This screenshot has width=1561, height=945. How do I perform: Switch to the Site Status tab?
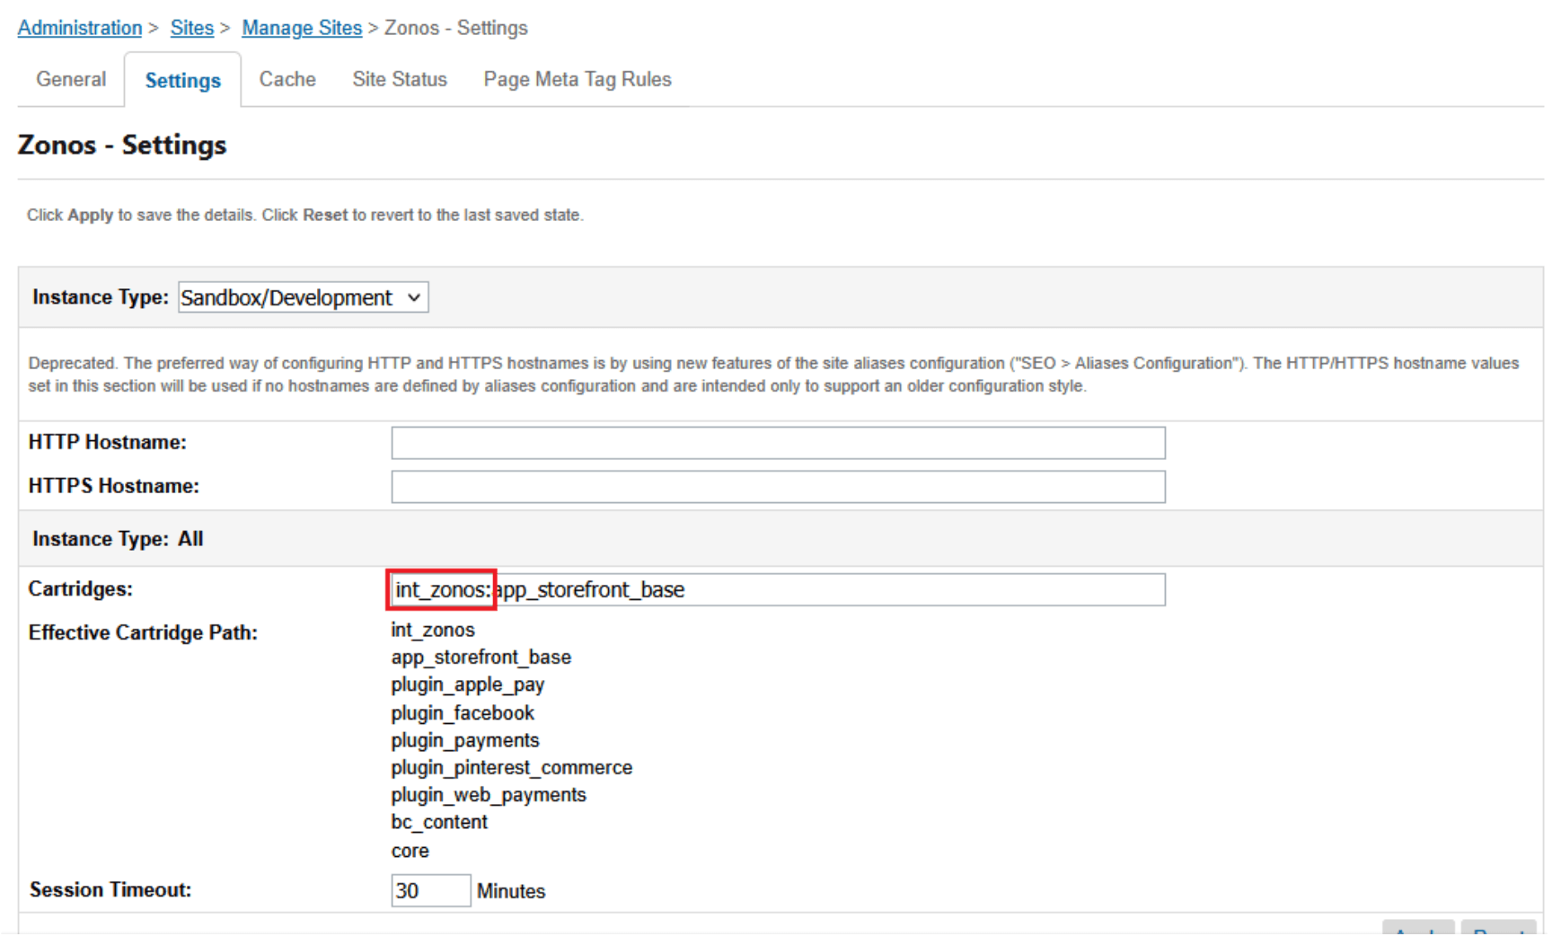tap(400, 79)
